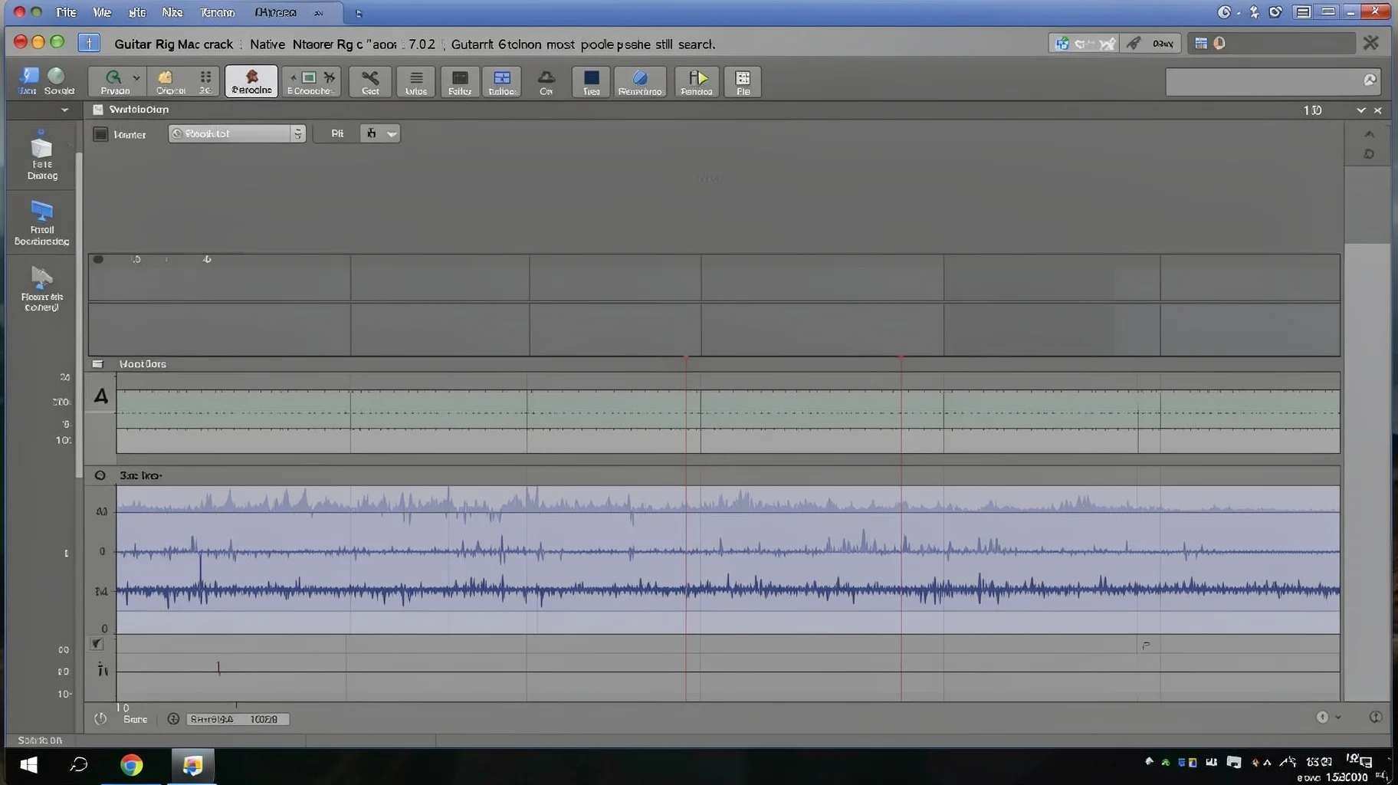This screenshot has width=1398, height=785.
Task: Open the Windows Start button
Action: click(29, 765)
